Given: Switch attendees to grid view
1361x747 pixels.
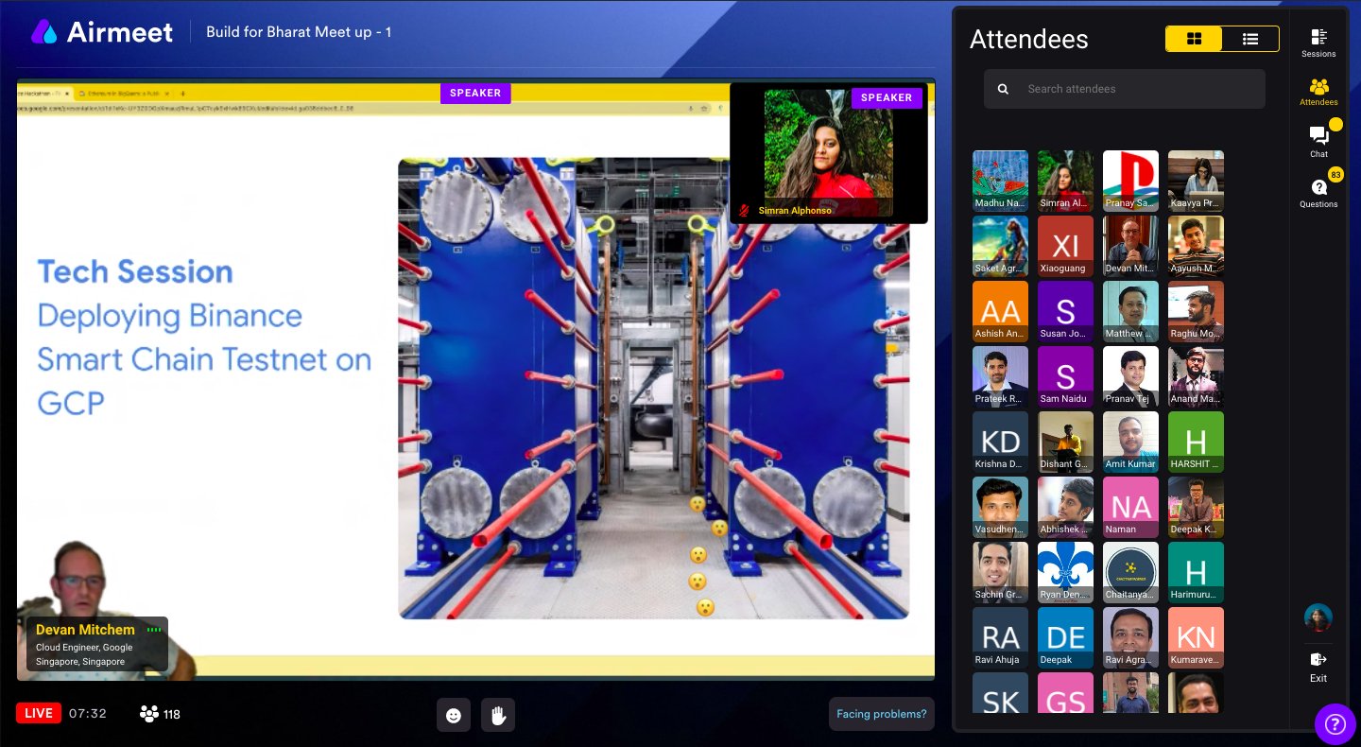Looking at the screenshot, I should tap(1194, 39).
